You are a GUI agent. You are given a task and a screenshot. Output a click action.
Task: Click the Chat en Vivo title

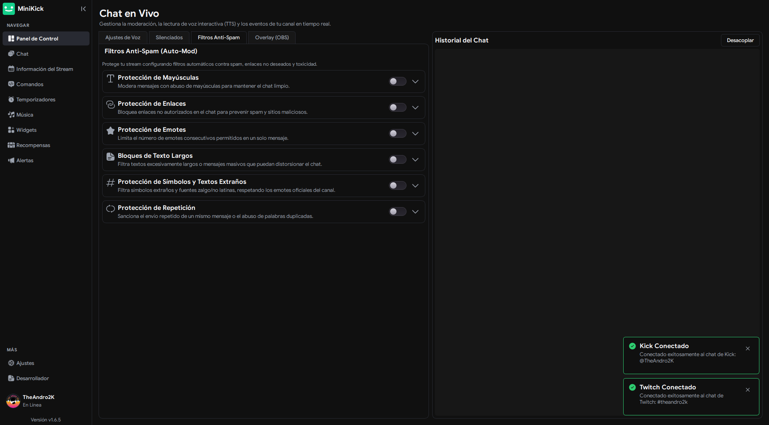(129, 13)
